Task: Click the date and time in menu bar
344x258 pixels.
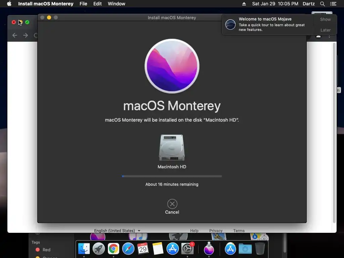Action: (275, 4)
